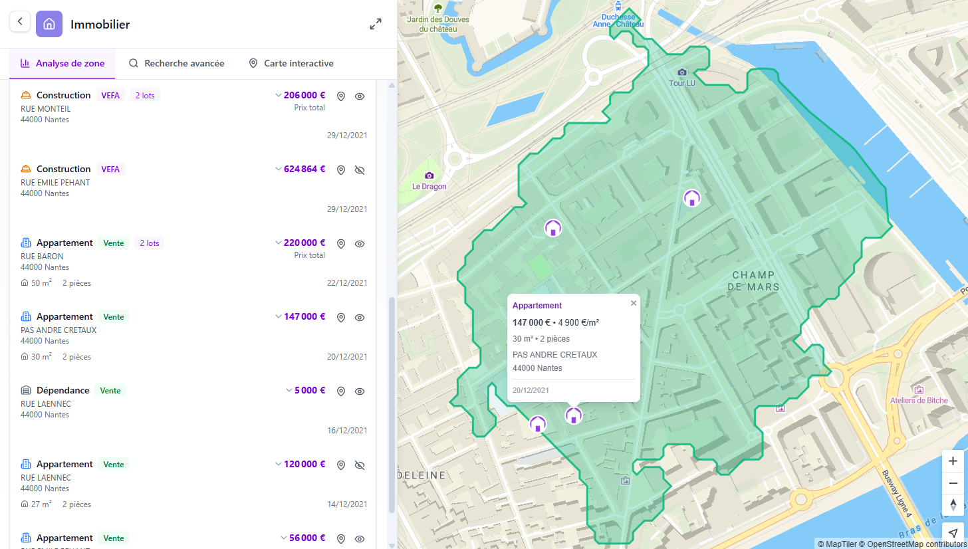Select the purple property marker near Champ de Mars
This screenshot has height=549, width=968.
(x=692, y=198)
